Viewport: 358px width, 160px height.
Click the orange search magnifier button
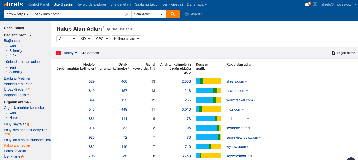pyautogui.click(x=173, y=14)
